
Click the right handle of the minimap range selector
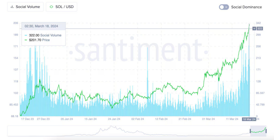[x=266, y=131]
